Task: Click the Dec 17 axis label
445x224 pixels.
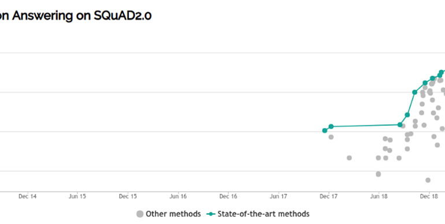Action: [329, 196]
